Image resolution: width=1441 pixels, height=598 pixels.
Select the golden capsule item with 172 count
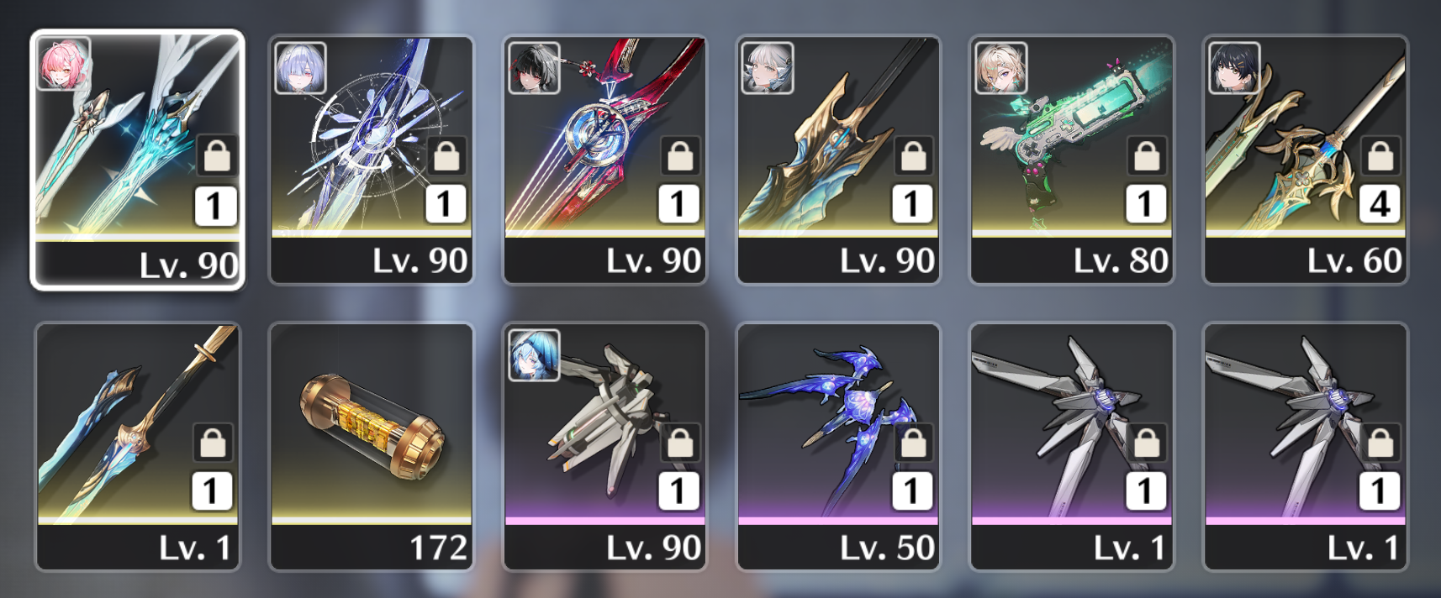[371, 447]
